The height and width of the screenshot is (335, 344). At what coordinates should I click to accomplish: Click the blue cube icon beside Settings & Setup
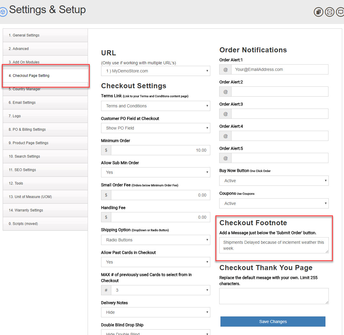pos(3,12)
